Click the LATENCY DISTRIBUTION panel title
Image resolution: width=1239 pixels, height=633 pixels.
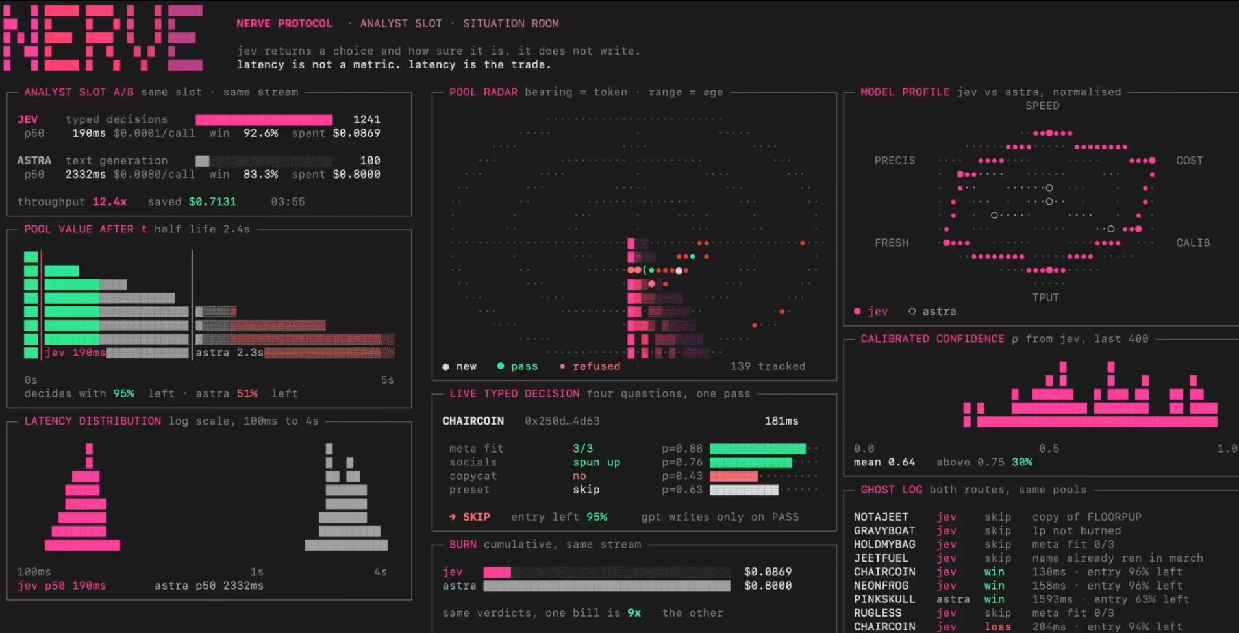click(93, 421)
